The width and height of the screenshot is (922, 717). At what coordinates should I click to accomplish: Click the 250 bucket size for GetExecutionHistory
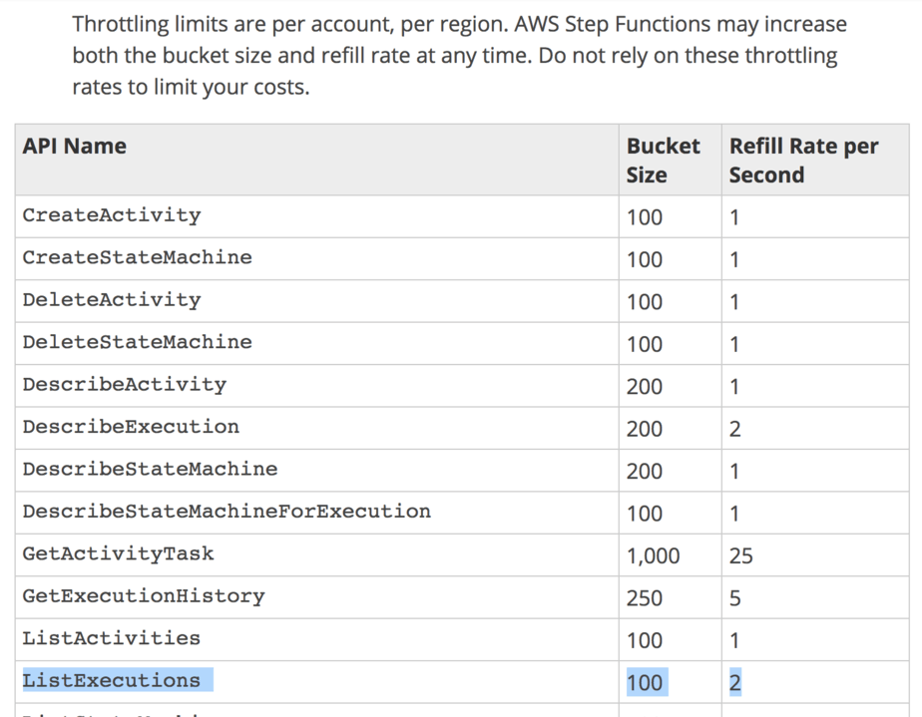pos(645,598)
